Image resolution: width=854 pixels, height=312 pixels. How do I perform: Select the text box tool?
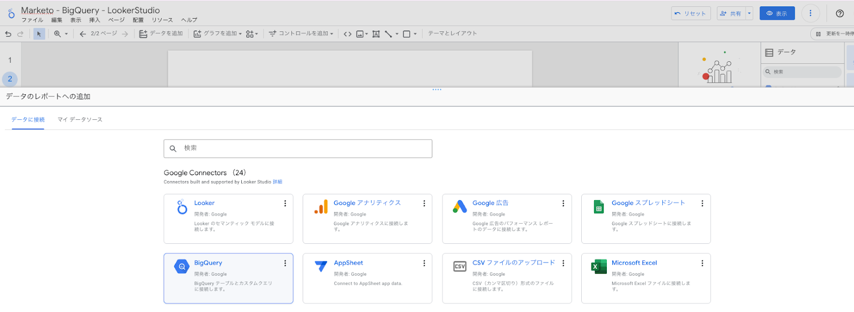pyautogui.click(x=376, y=34)
